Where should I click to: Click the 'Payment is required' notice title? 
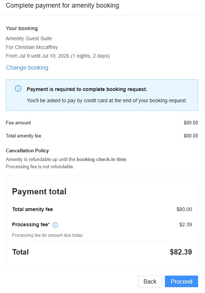click(x=87, y=89)
